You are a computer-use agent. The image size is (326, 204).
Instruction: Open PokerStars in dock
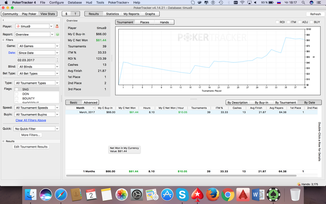(197, 195)
